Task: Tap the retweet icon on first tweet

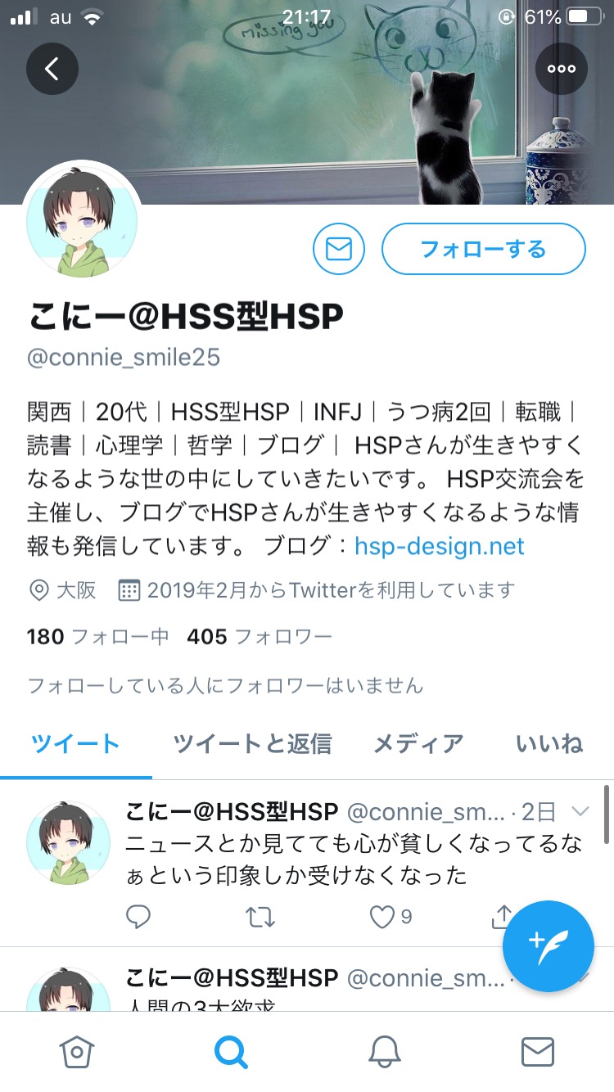Action: 260,917
